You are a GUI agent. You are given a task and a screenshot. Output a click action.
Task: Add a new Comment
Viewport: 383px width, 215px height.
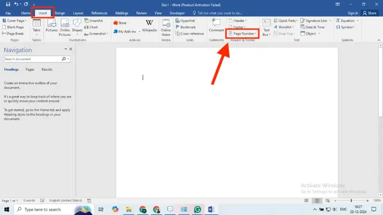pyautogui.click(x=216, y=26)
